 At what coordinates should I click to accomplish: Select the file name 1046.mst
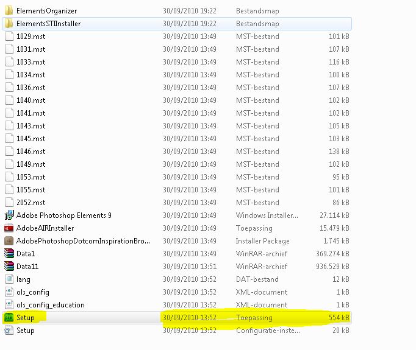(x=31, y=152)
